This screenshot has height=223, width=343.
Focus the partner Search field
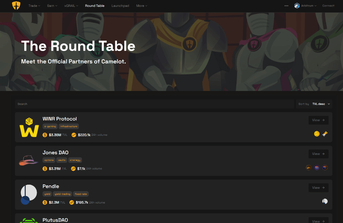154,104
